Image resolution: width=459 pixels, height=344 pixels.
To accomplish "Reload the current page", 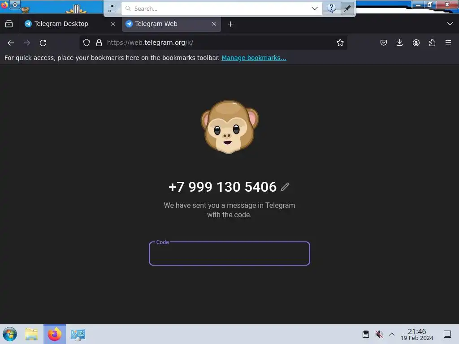I will click(x=43, y=43).
